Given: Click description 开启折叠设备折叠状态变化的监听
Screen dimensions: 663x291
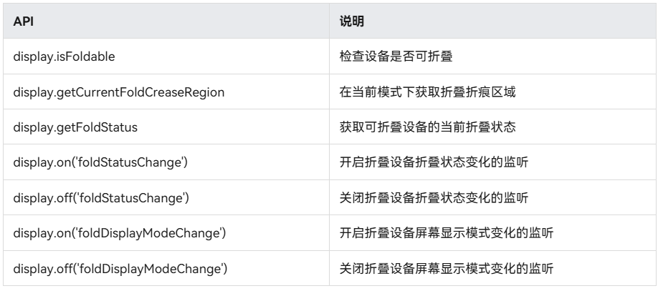Looking at the screenshot, I should (x=434, y=162).
